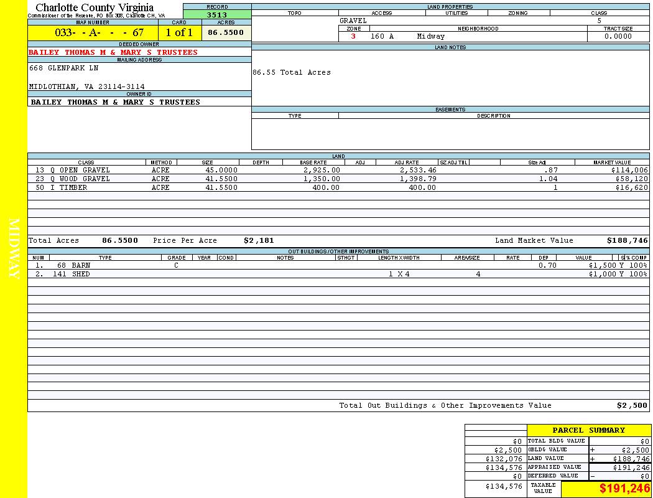Select the map number 033- -A- - - 67 field
This screenshot has width=653, height=498.
[x=93, y=32]
